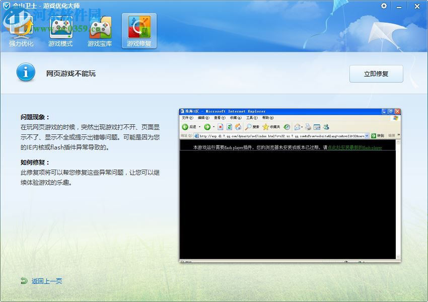Click the blue info icon
Viewport: 428px width, 302px height.
coord(26,72)
